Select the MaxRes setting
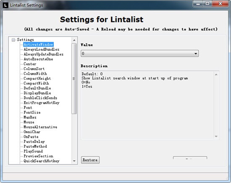The height and width of the screenshot is (183, 231). point(30,118)
